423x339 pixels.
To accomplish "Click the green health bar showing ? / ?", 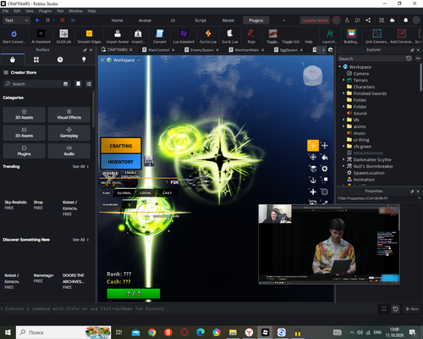I will 134,293.
